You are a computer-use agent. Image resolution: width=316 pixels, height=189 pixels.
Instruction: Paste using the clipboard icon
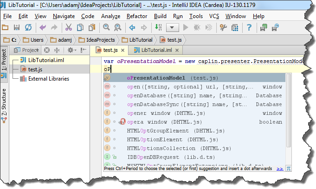coord(92,27)
